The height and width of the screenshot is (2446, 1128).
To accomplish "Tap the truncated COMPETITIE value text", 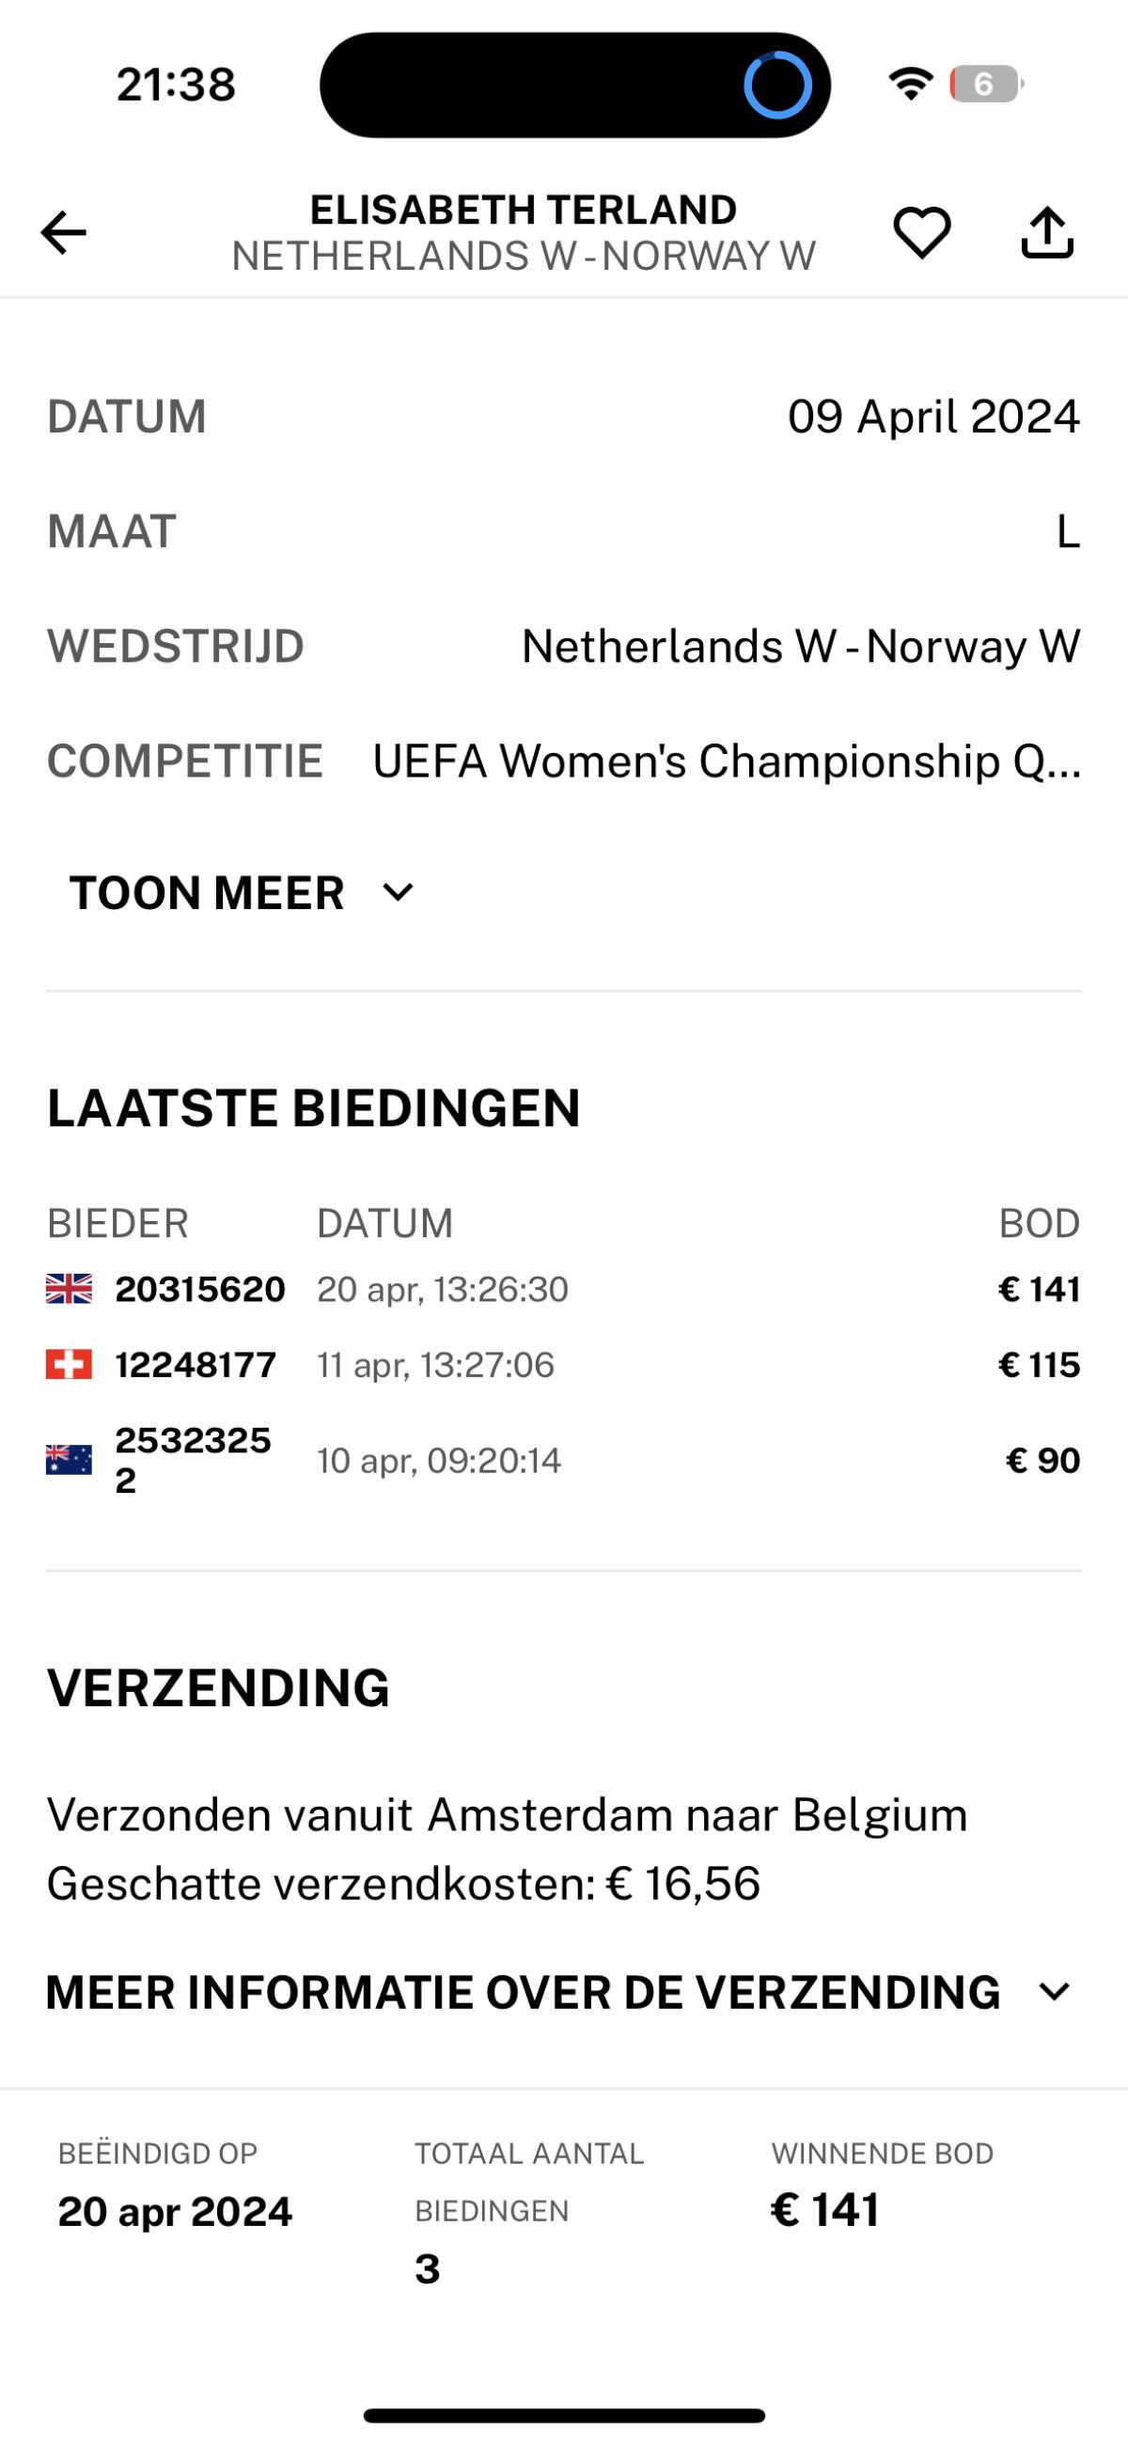I will coord(727,761).
